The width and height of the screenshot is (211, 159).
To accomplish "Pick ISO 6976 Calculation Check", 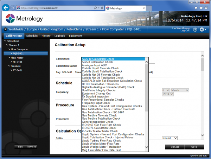I will [113, 128].
